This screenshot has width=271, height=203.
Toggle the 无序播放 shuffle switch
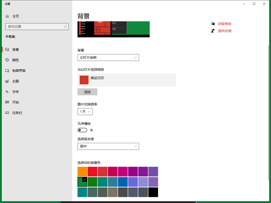pyautogui.click(x=82, y=130)
